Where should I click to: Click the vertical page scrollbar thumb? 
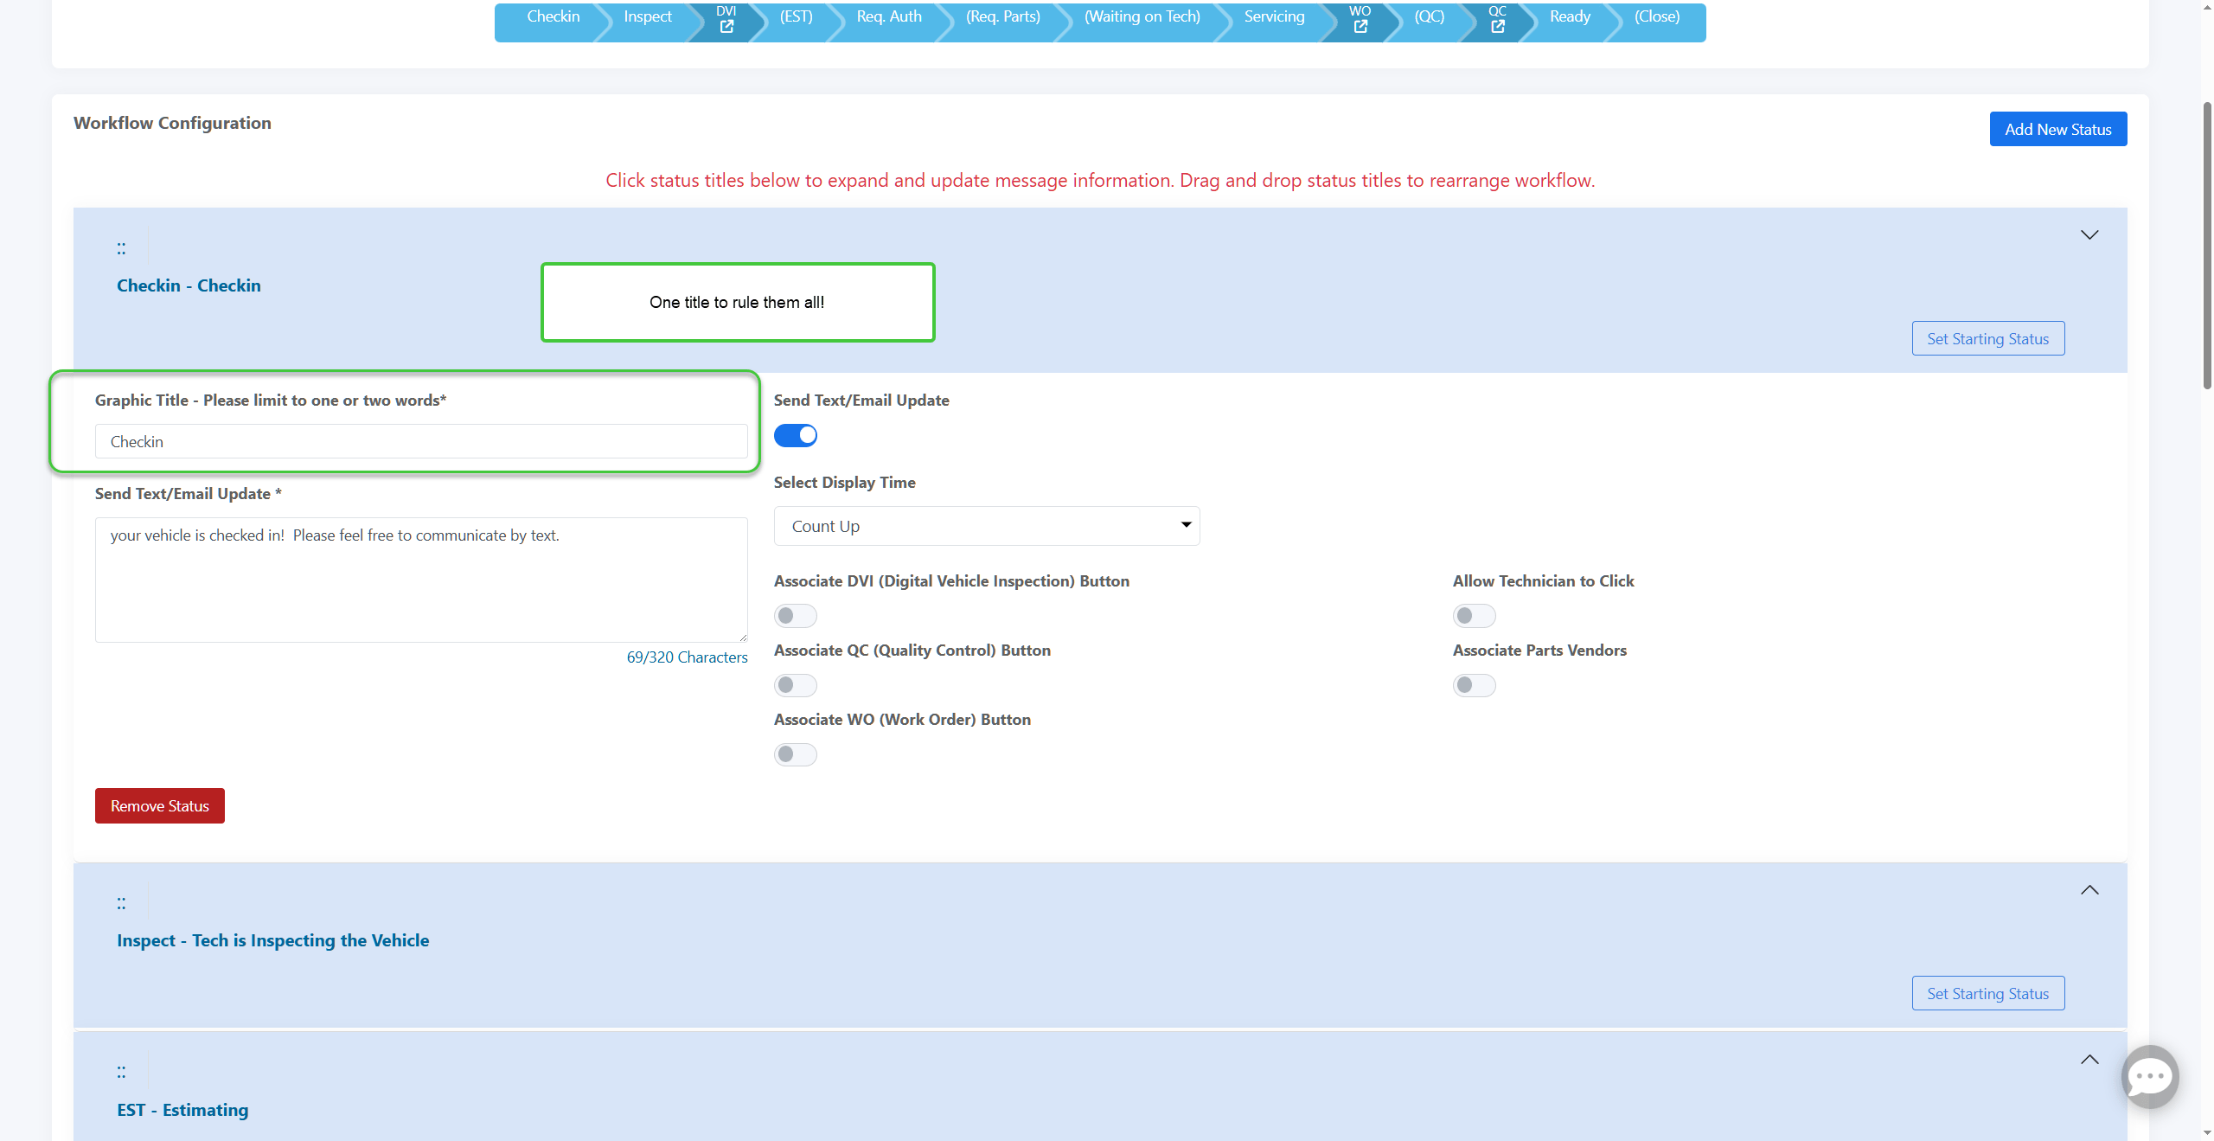2207,247
